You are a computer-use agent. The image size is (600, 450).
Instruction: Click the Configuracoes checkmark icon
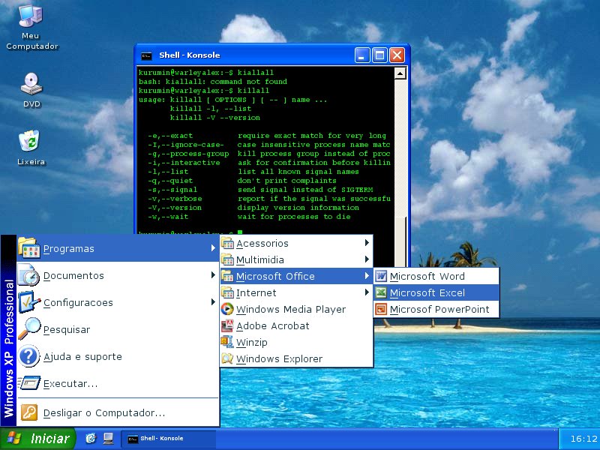point(29,302)
